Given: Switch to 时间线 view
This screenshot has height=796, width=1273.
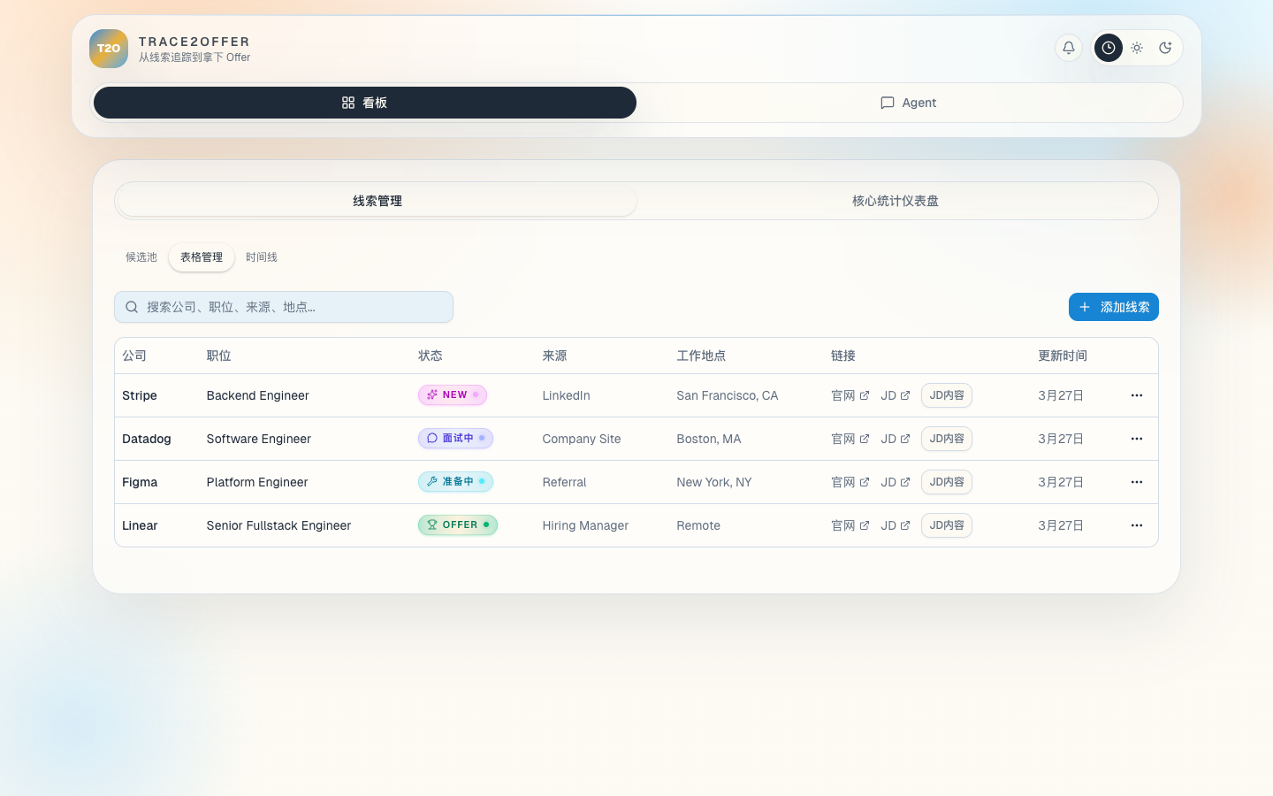Looking at the screenshot, I should 262,257.
